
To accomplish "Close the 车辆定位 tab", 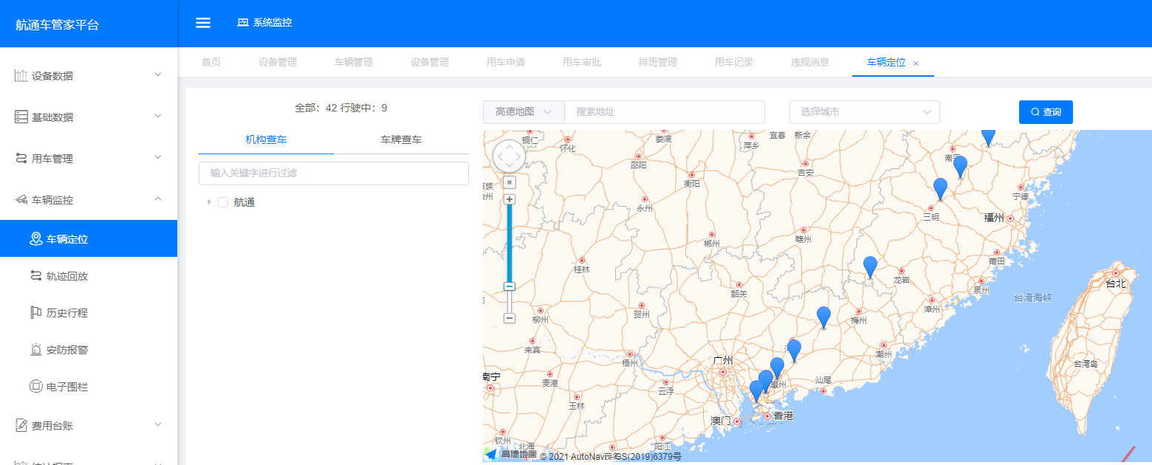I will pyautogui.click(x=916, y=63).
